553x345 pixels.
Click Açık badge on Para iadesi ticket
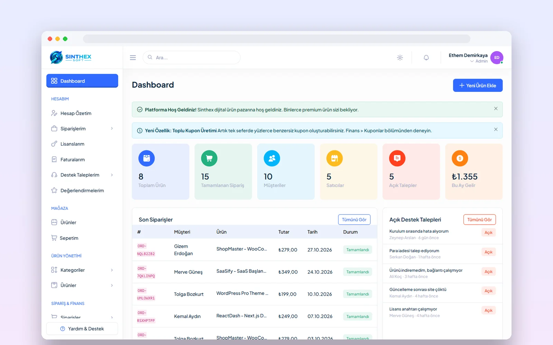pos(488,252)
